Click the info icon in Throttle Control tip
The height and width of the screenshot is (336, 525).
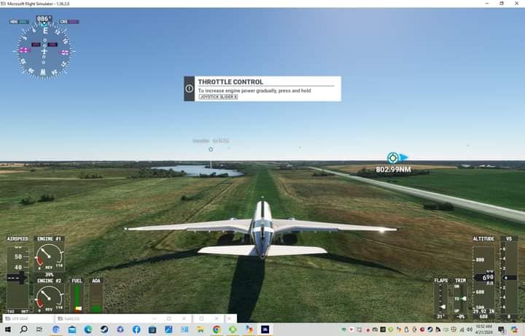189,89
